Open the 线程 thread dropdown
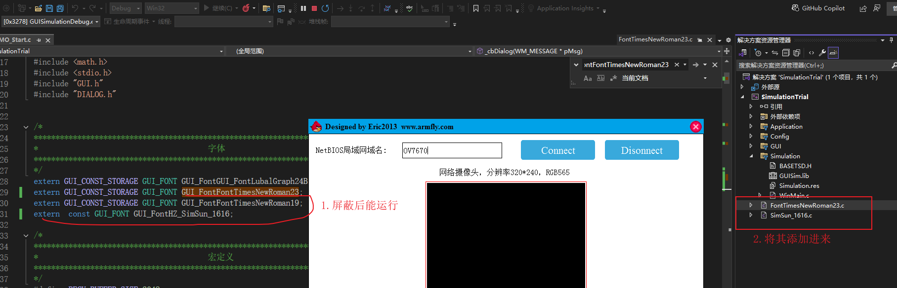Viewport: 897px width, 288px height. pyautogui.click(x=223, y=22)
